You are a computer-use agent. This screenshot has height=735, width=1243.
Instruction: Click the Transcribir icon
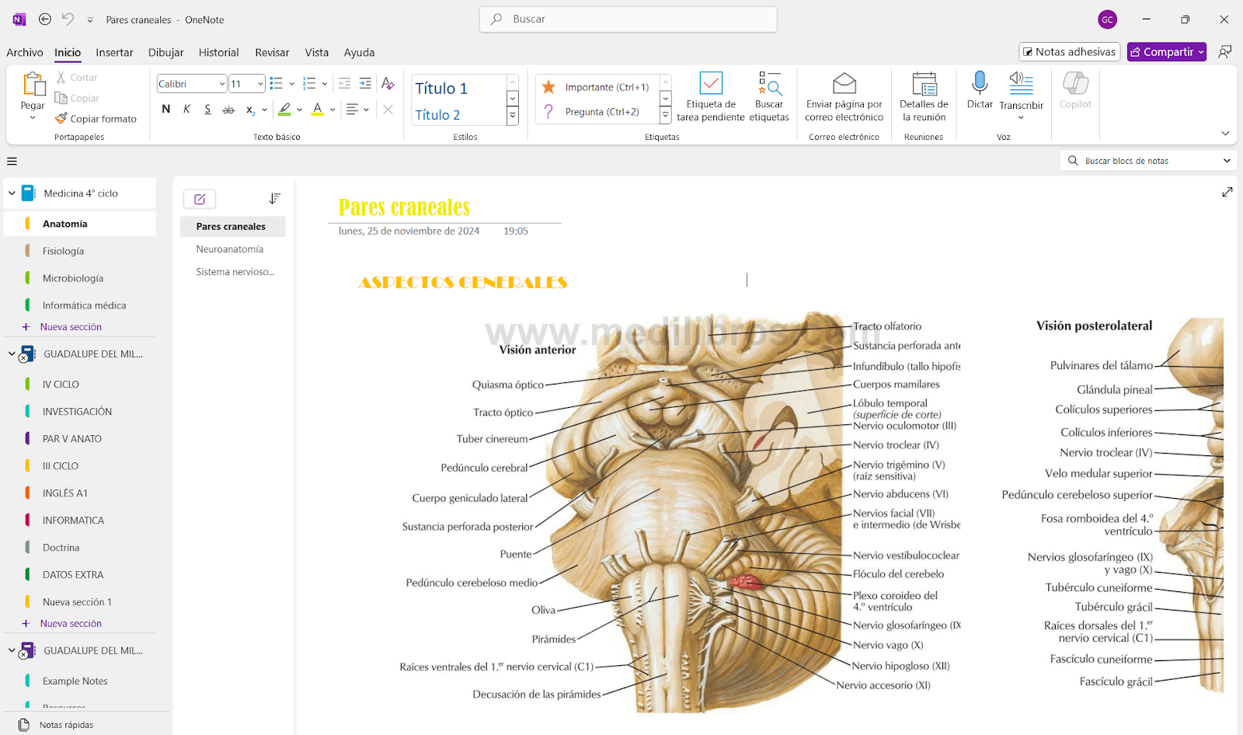click(x=1021, y=82)
